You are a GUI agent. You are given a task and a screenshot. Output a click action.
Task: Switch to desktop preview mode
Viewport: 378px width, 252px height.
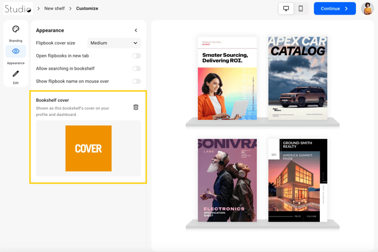point(286,8)
